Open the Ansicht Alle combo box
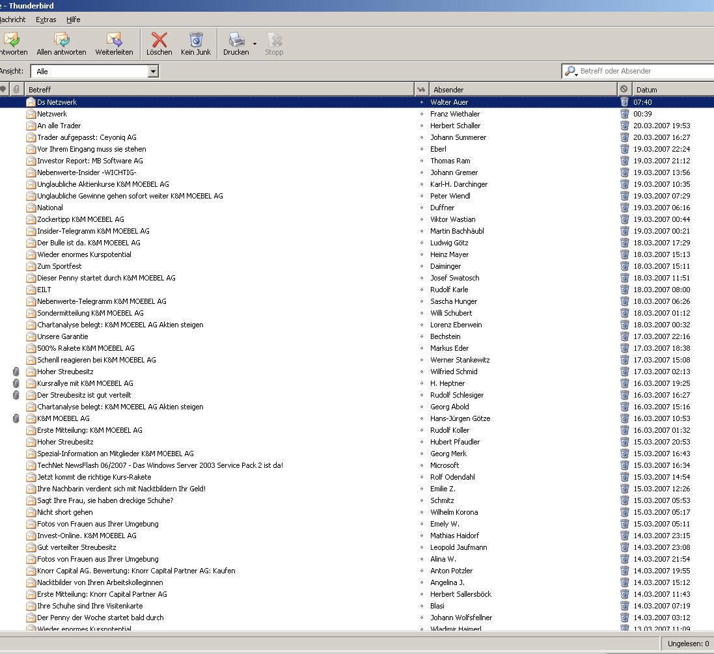Screen dimensions: 714x654 (x=95, y=71)
